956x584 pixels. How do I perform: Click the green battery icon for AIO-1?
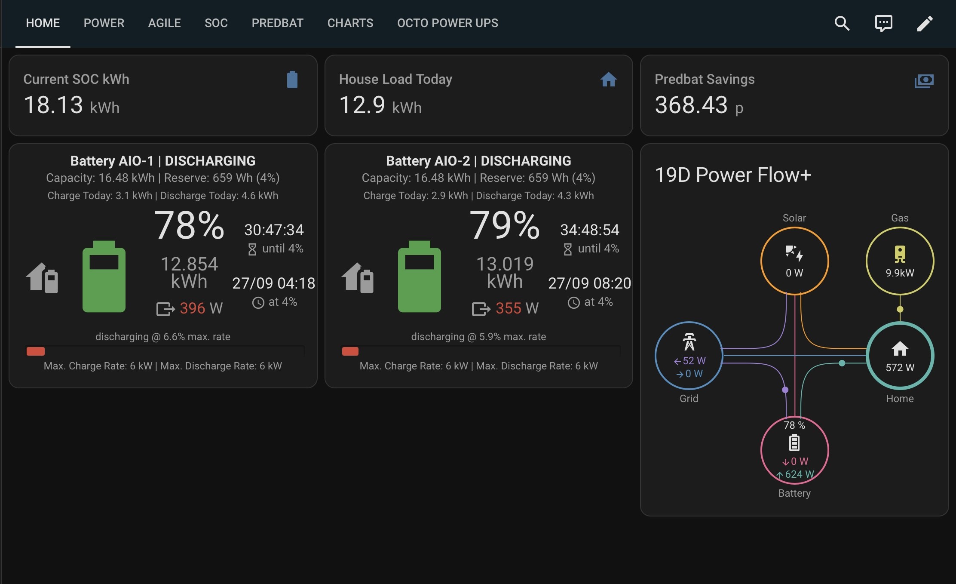pos(104,277)
